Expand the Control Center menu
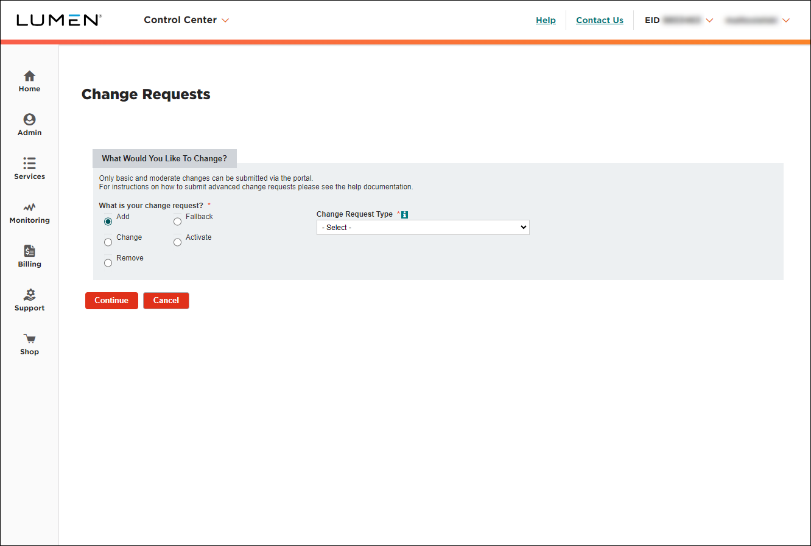 tap(186, 20)
